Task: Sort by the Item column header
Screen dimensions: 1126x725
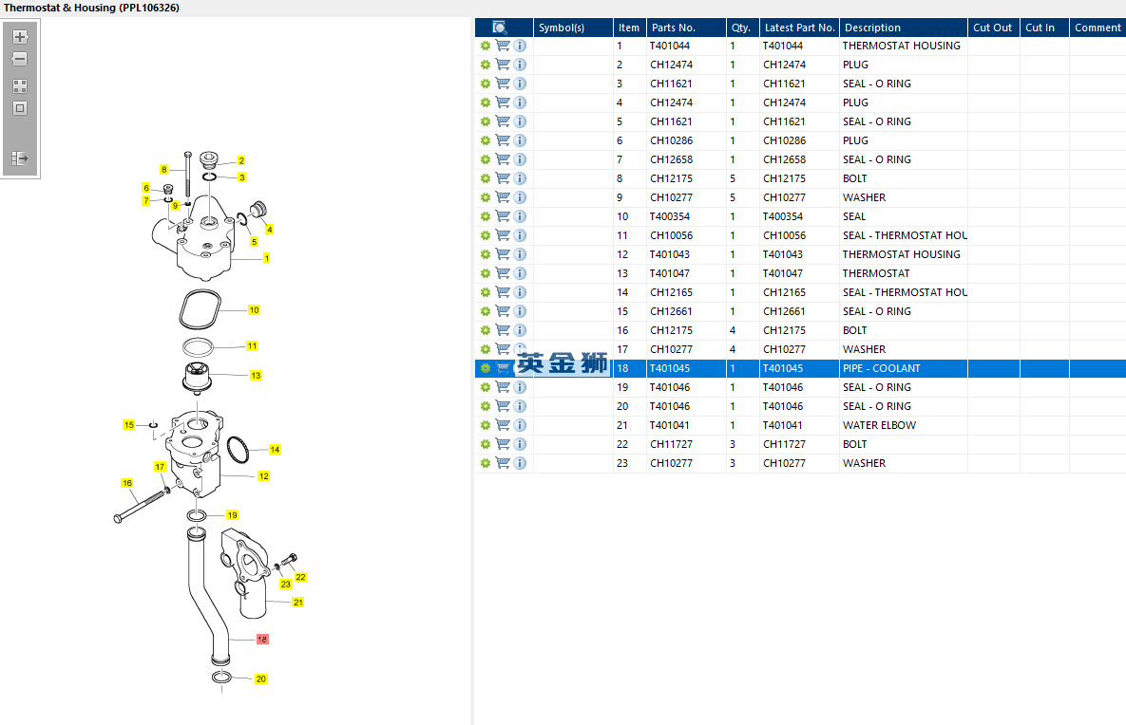Action: [629, 28]
